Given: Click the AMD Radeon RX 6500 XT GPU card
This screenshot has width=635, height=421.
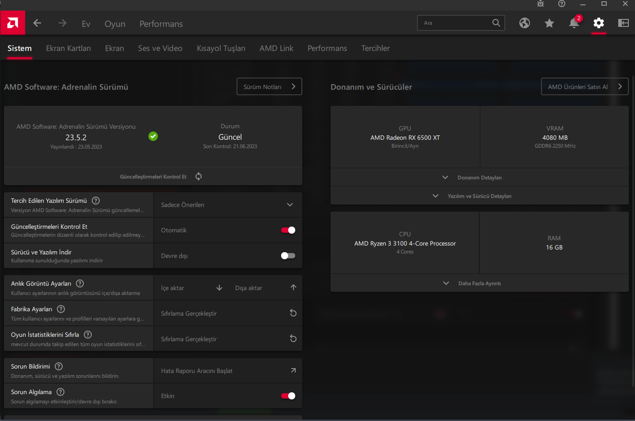Looking at the screenshot, I should pos(405,137).
